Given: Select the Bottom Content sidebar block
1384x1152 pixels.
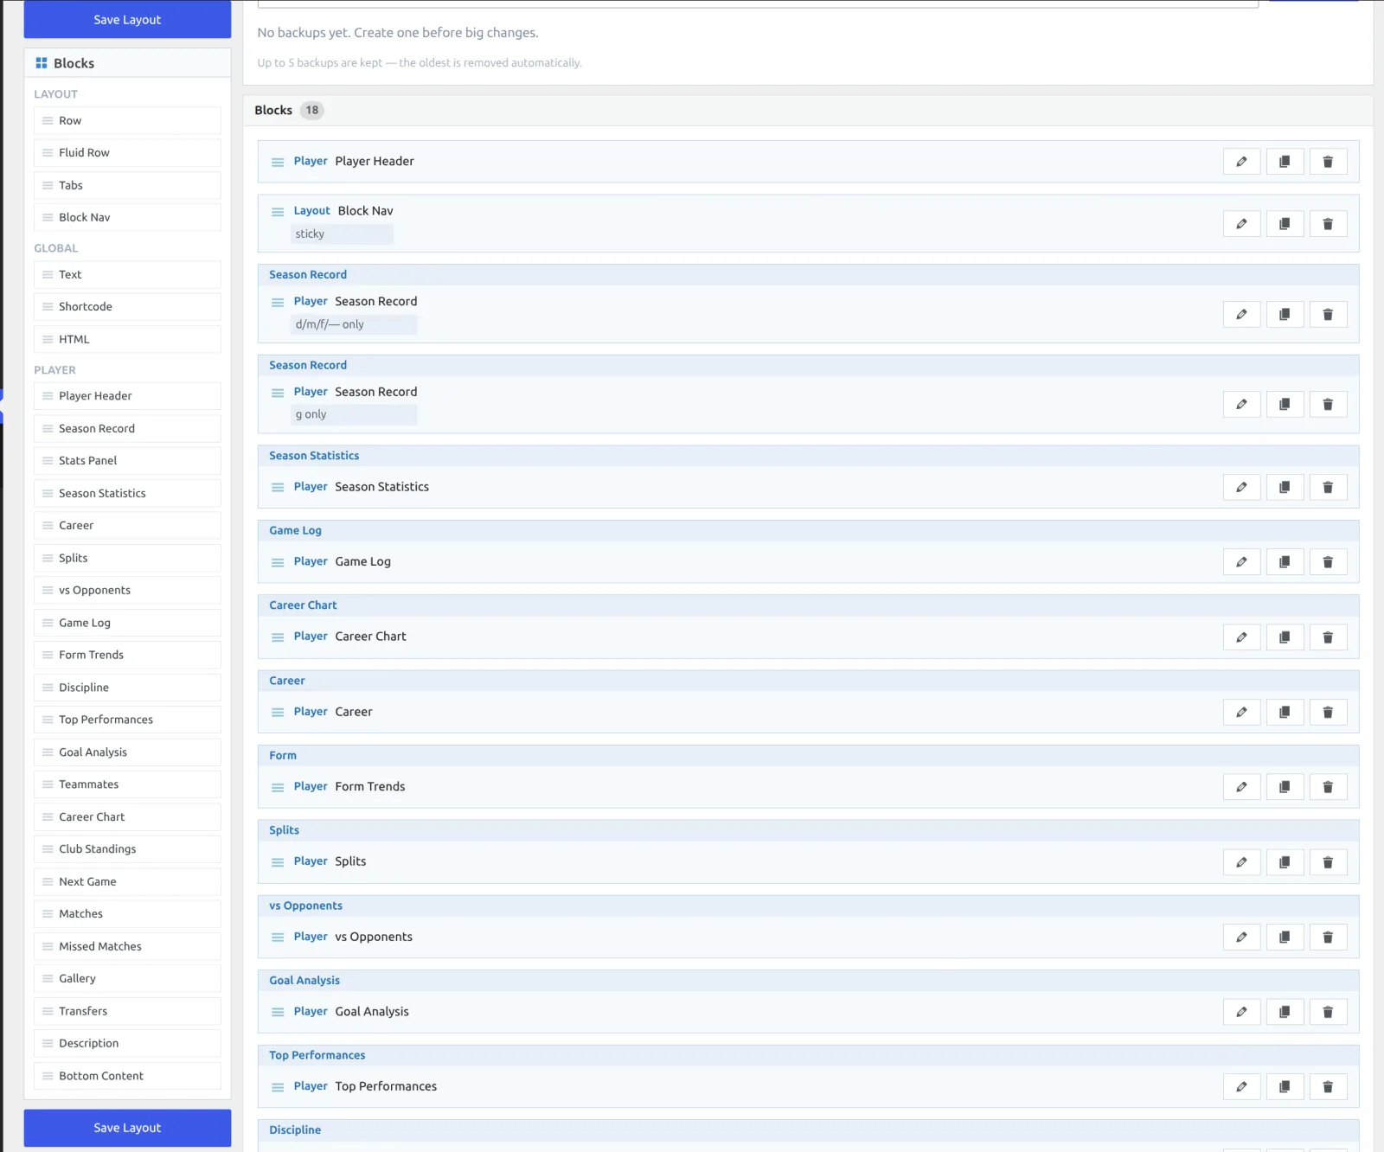Looking at the screenshot, I should coord(127,1076).
